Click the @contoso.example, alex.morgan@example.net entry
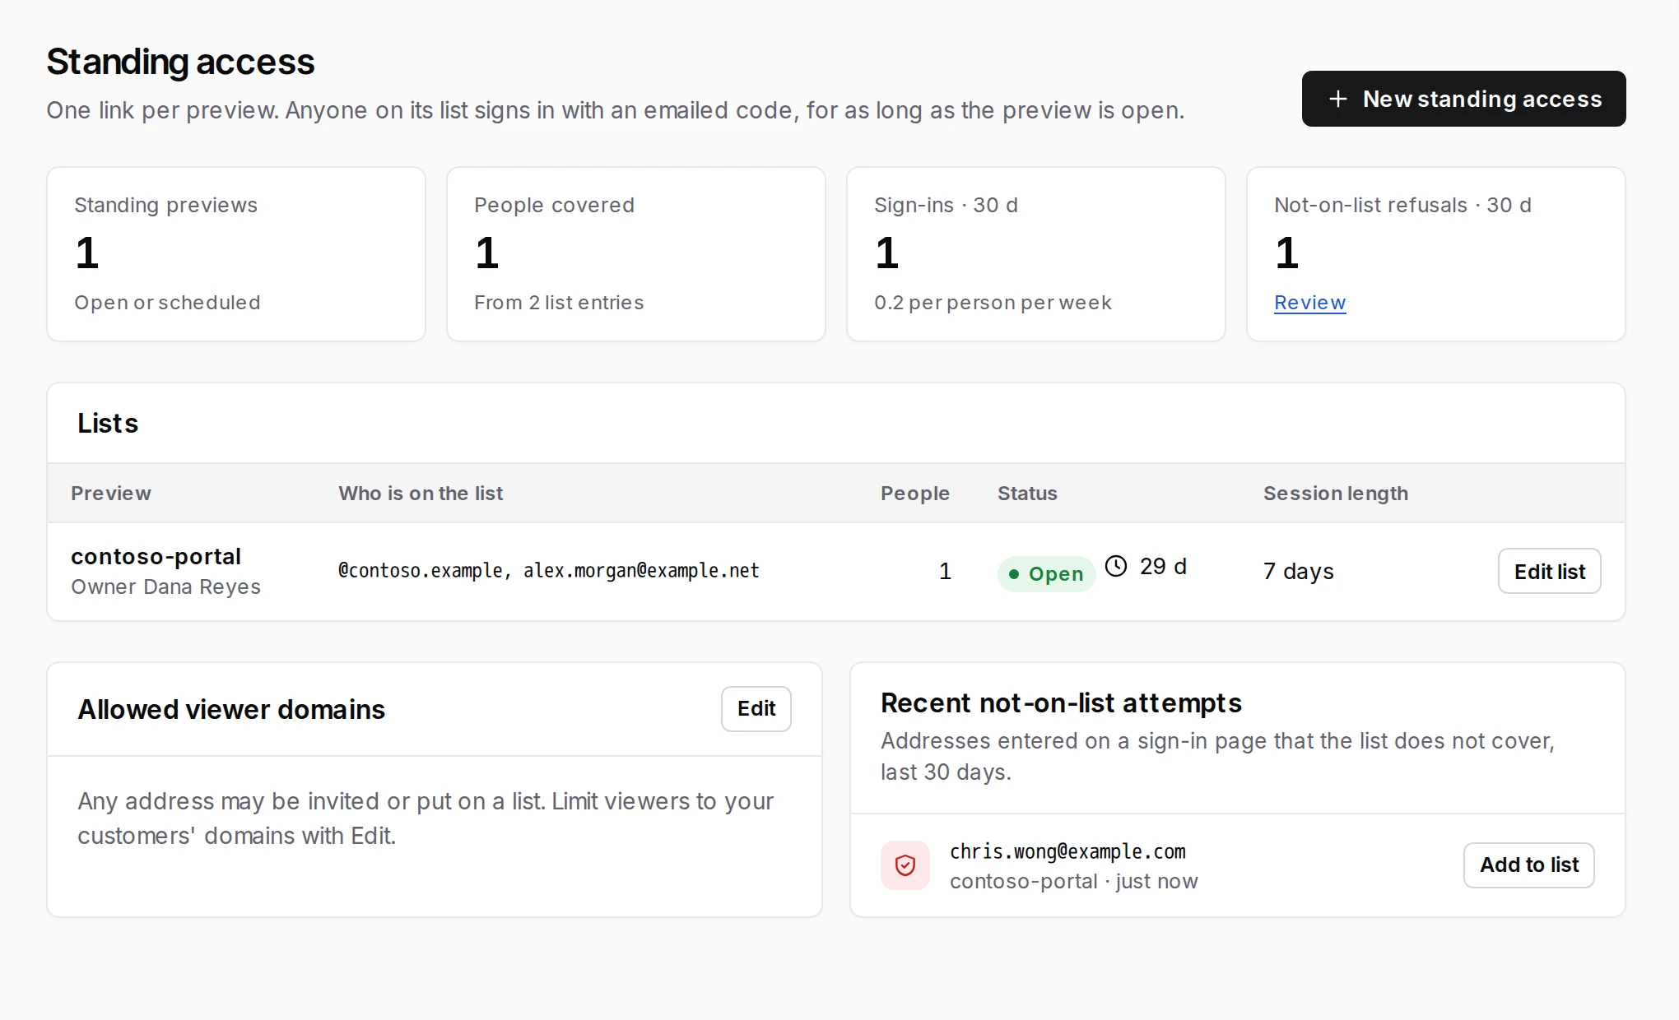Screen dimensions: 1679x1020 [x=548, y=570]
